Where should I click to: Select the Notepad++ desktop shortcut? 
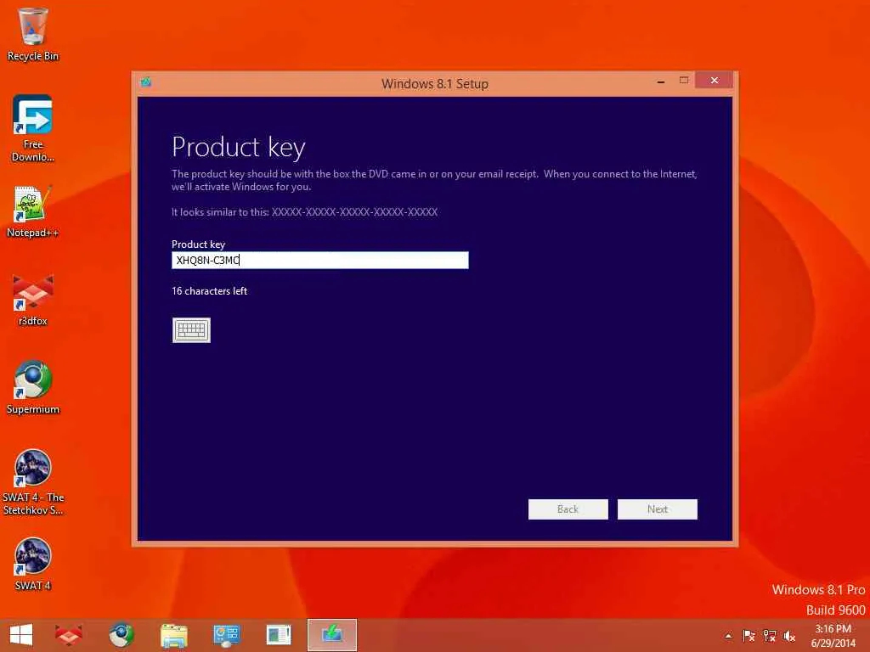(33, 211)
